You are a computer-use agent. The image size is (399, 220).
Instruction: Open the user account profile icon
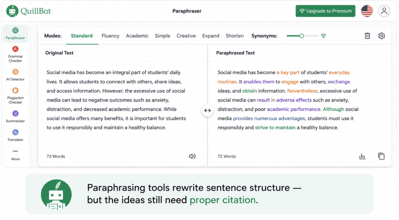point(384,11)
